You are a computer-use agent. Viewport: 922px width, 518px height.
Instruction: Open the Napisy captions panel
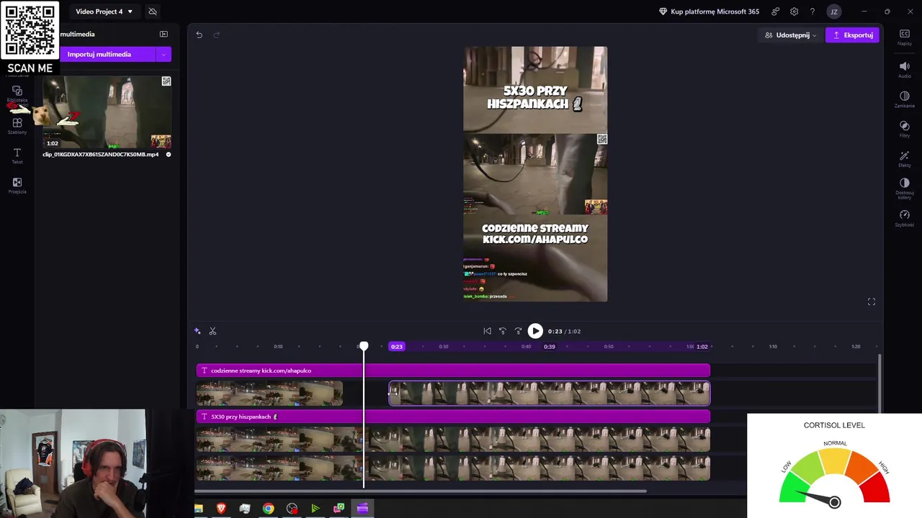(x=904, y=37)
